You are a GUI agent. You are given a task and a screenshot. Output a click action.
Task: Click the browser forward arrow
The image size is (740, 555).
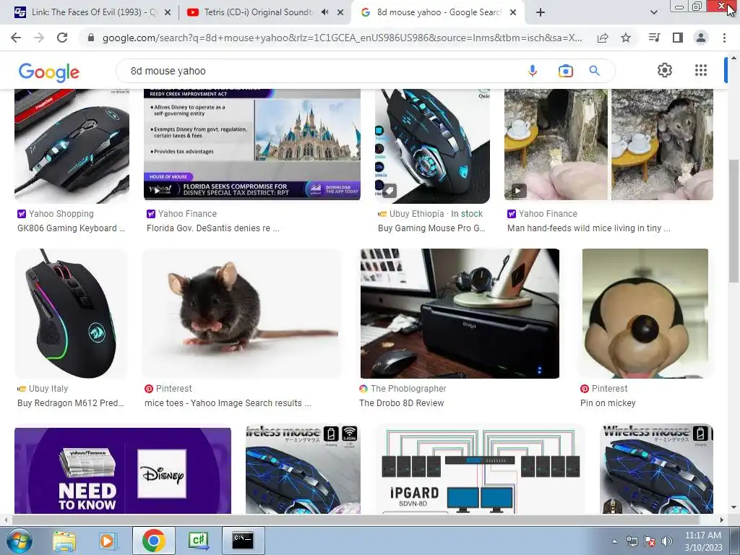[x=39, y=38]
